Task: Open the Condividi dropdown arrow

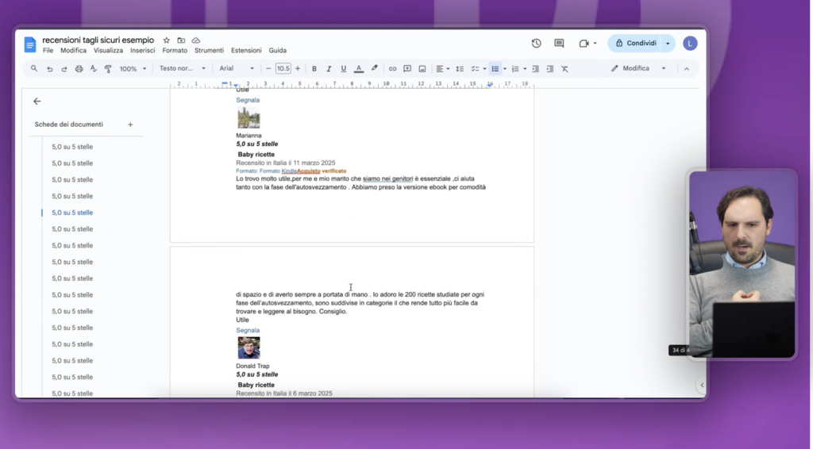Action: (668, 44)
